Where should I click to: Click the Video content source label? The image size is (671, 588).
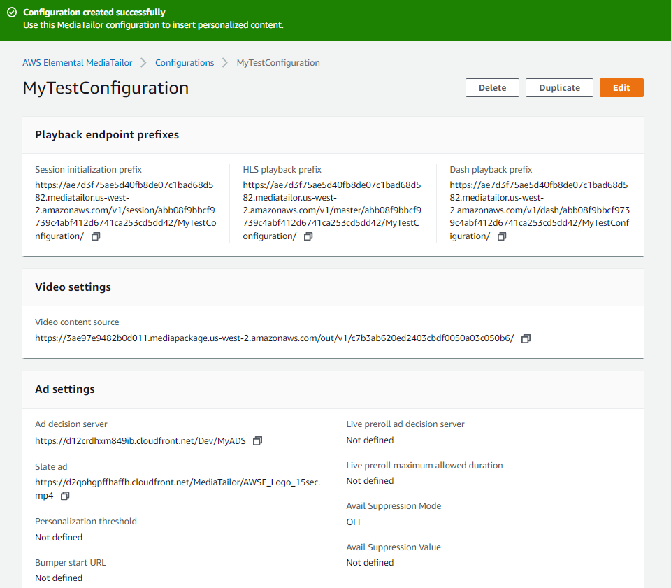click(x=77, y=322)
